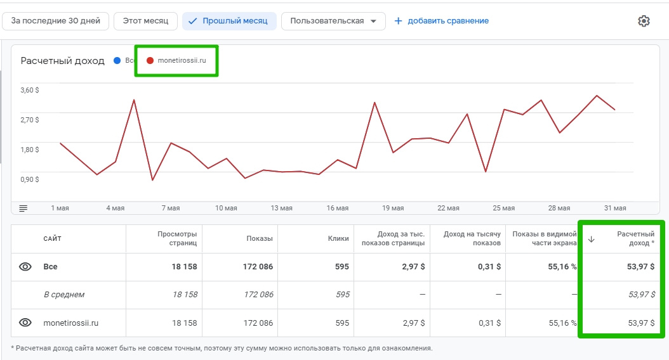Open monetirossii.ru site in the table

(x=70, y=323)
